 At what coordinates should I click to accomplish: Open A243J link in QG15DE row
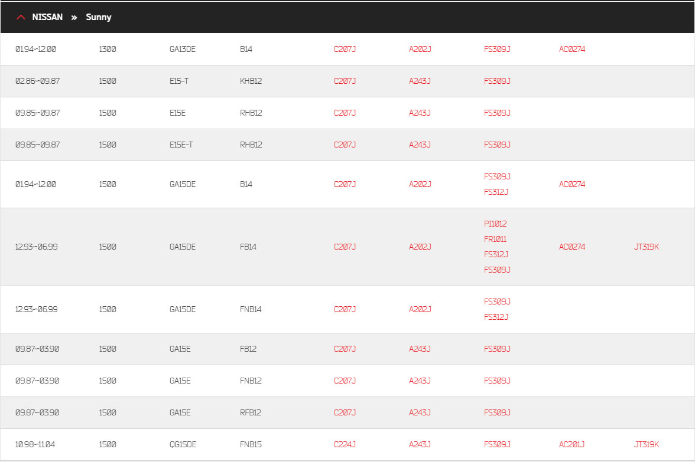pos(420,444)
